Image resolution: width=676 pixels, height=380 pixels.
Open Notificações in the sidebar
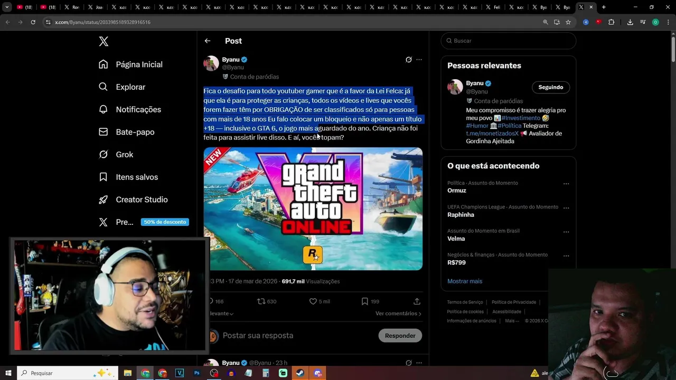(130, 109)
